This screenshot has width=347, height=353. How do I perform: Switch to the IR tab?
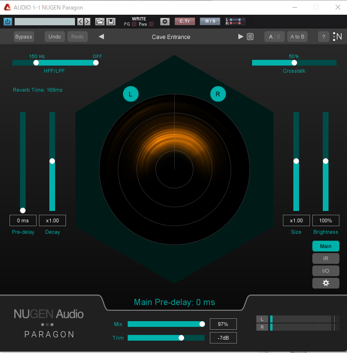click(x=326, y=258)
